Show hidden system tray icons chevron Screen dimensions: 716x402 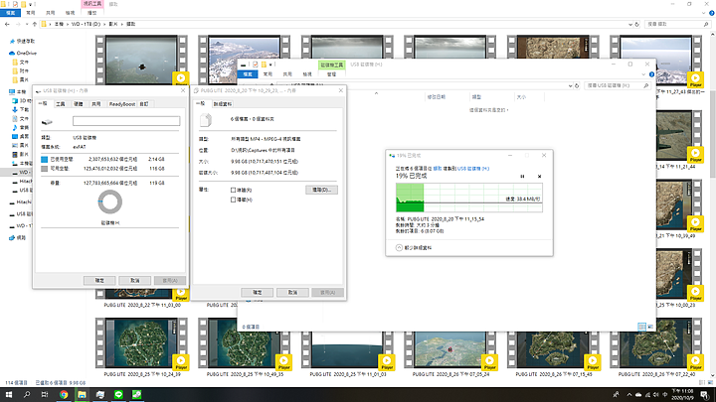tap(628, 395)
